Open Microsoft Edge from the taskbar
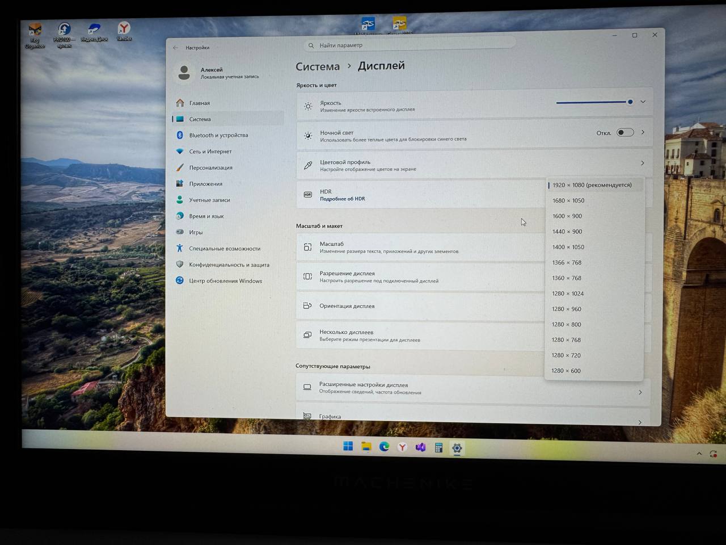Image resolution: width=726 pixels, height=545 pixels. 384,447
